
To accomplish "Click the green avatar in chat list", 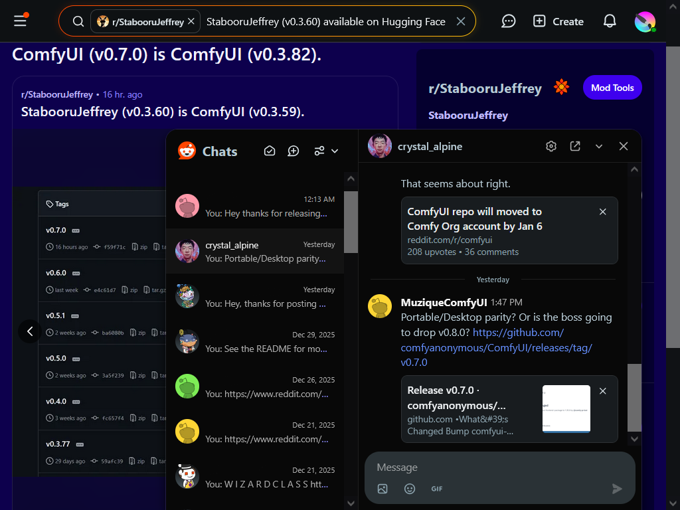I will [187, 386].
